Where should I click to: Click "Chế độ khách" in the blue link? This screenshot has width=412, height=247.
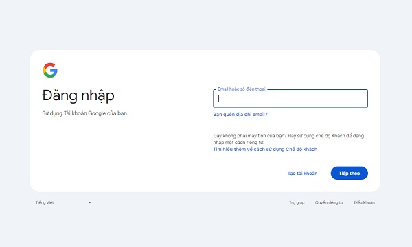pos(301,149)
